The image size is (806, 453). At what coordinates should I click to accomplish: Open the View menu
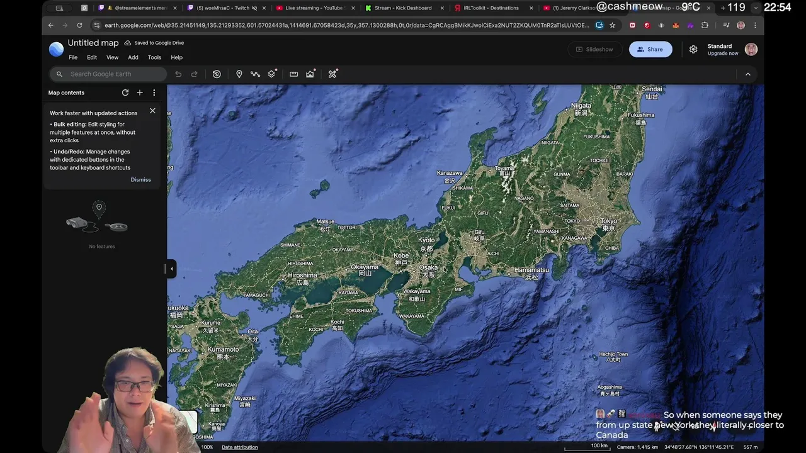(x=112, y=57)
